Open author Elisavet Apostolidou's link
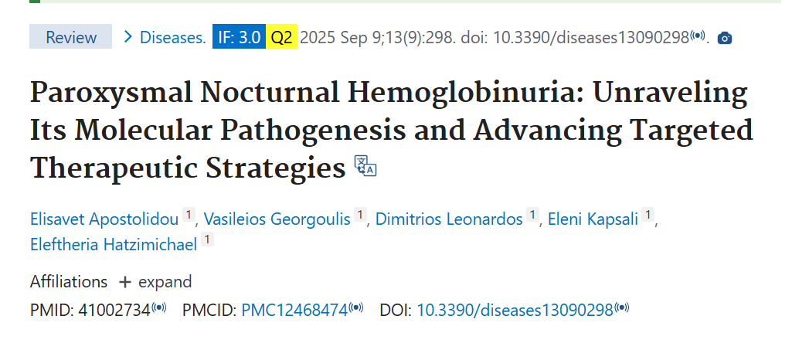809x360 pixels. click(x=104, y=219)
